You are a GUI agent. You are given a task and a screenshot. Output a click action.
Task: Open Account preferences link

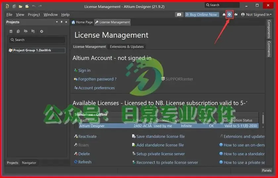coord(95,88)
